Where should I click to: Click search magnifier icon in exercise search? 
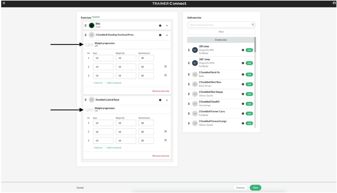[x=253, y=25]
